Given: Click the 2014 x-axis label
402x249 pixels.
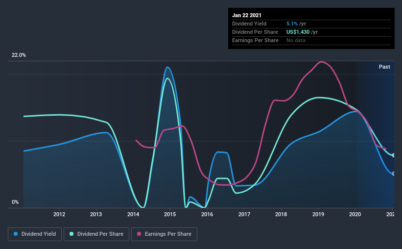Looking at the screenshot, I should pyautogui.click(x=133, y=214).
